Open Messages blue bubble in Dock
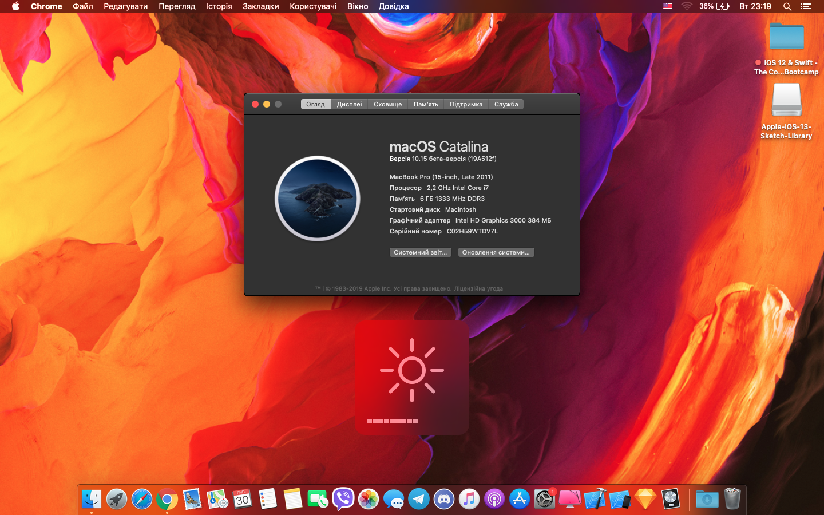824x515 pixels. [x=394, y=499]
